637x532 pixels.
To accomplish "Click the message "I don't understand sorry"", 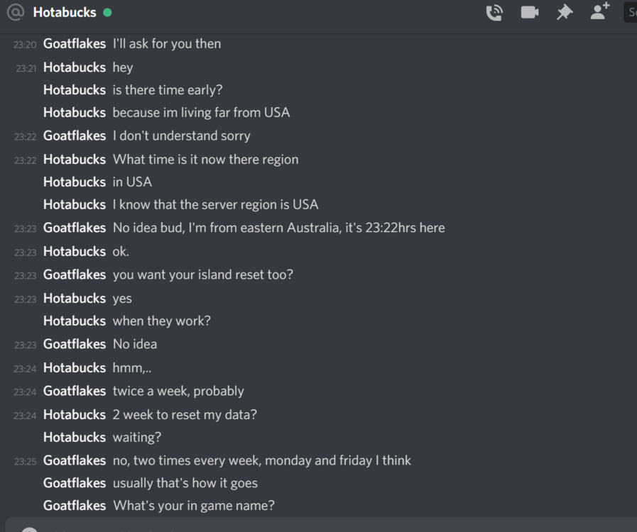I will click(181, 135).
